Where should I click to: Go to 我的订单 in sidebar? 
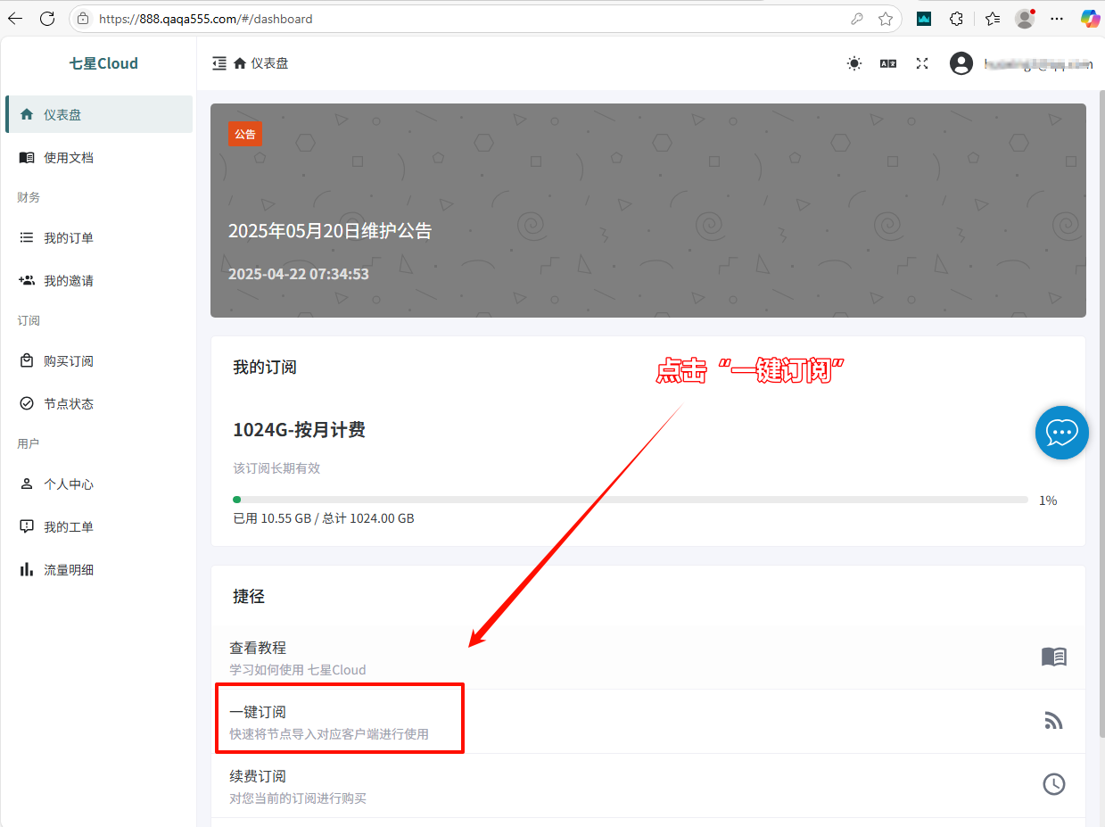click(x=69, y=238)
